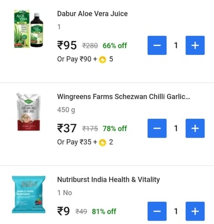Viewport: 214px width, 224px height.
Task: Open Nutriburst India Health & Vitality title
Action: (x=108, y=180)
